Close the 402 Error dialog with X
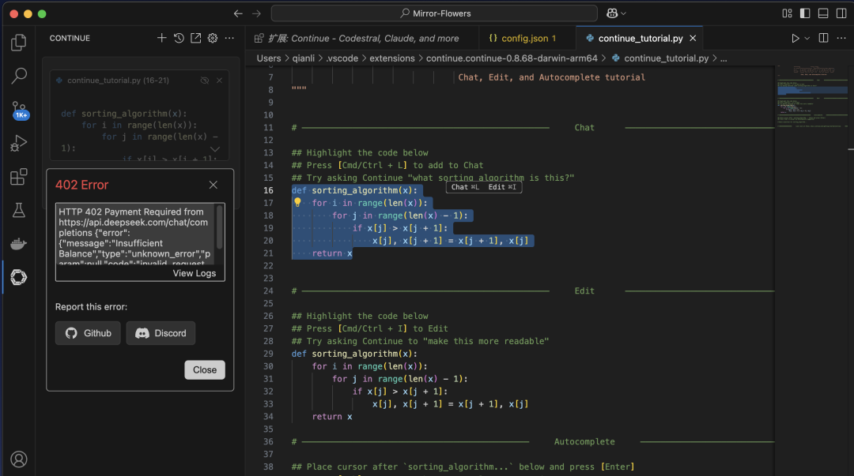Screen dimensions: 854x476 tap(213, 185)
